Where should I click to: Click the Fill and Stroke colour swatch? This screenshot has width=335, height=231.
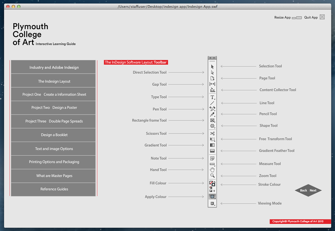coord(212,184)
